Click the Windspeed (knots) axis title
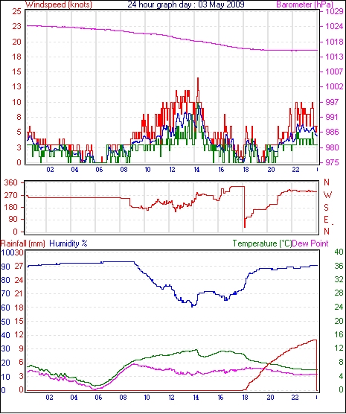The height and width of the screenshot is (414, 346). point(59,4)
